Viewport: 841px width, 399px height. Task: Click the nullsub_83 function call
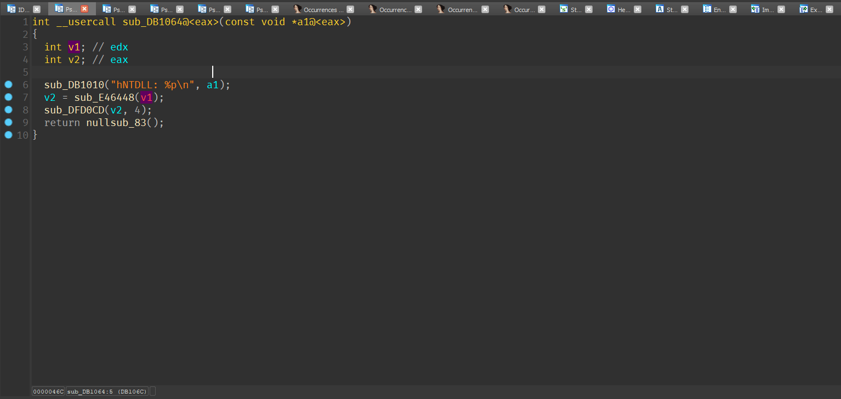tap(116, 123)
